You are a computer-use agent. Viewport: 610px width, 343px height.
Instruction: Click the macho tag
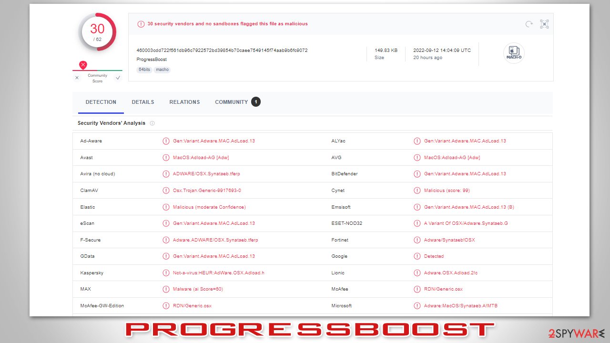tap(162, 70)
